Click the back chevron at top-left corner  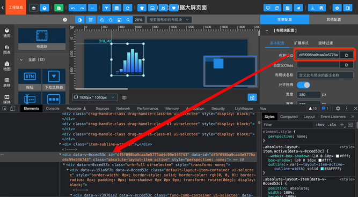point(3,7)
